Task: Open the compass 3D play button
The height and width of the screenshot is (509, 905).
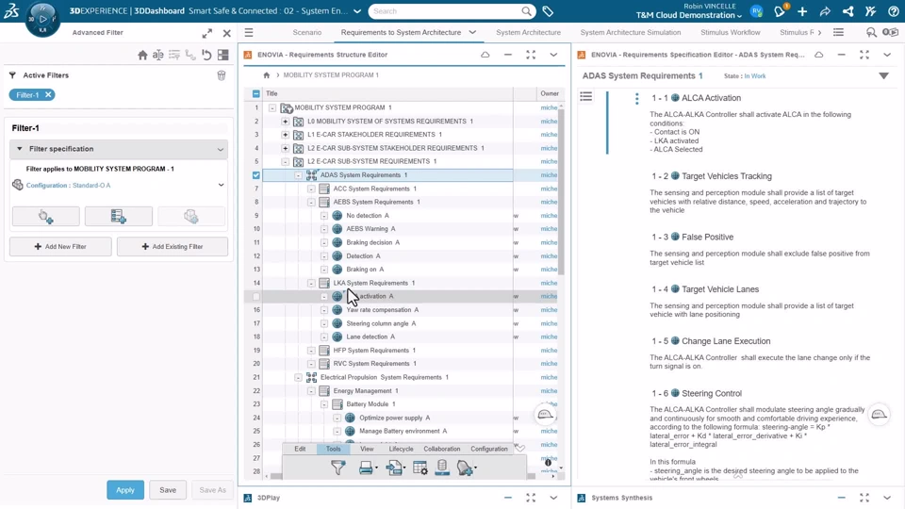Action: pos(42,19)
